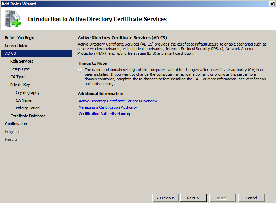Cancel the Add Roles Wizard
The height and width of the screenshot is (203, 276).
pyautogui.click(x=251, y=198)
